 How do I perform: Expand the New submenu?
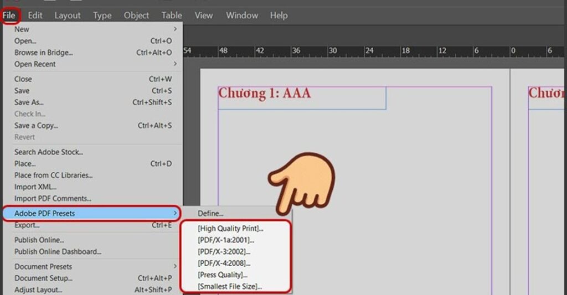click(92, 29)
